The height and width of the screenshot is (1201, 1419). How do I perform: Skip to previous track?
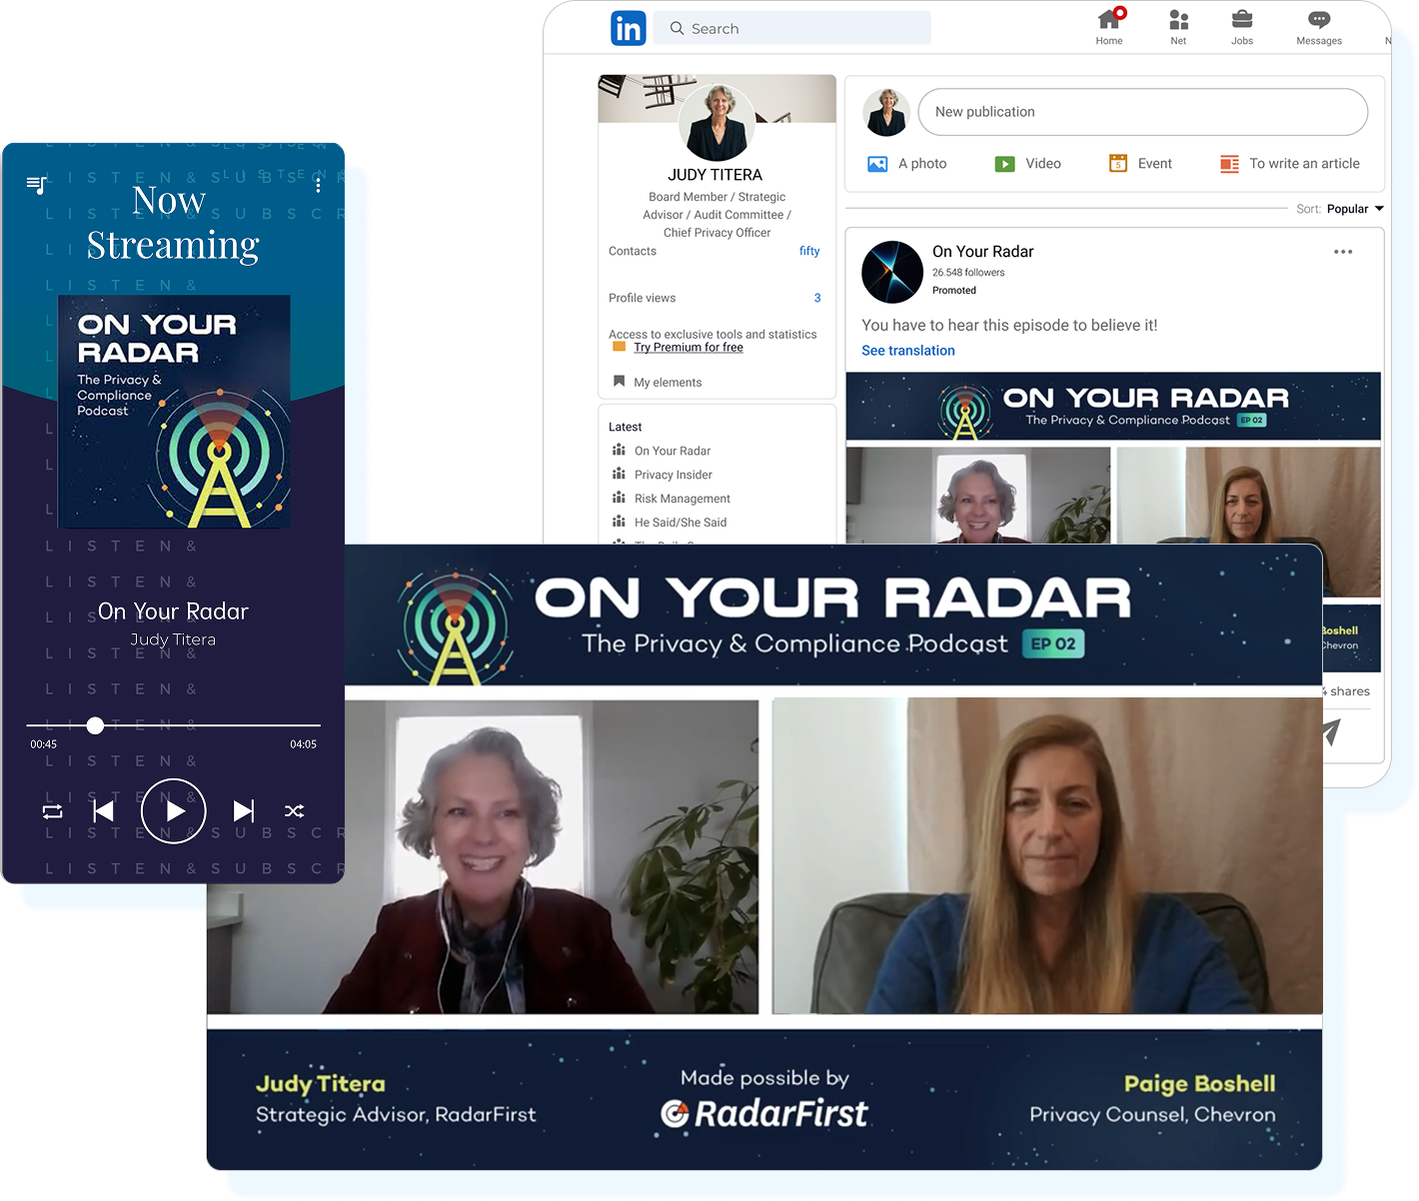(103, 811)
